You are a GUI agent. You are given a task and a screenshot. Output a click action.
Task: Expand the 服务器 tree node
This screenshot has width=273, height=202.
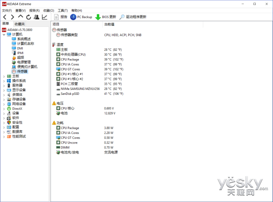[x=4, y=85]
